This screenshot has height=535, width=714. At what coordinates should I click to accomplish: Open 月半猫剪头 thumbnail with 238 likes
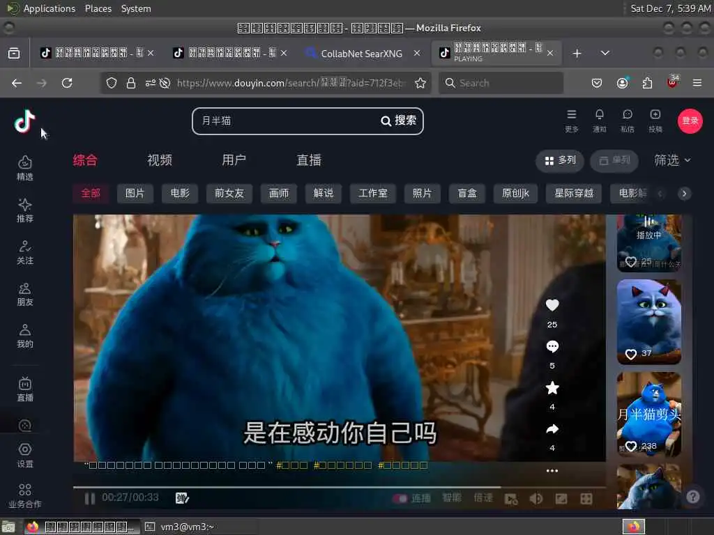click(x=649, y=414)
